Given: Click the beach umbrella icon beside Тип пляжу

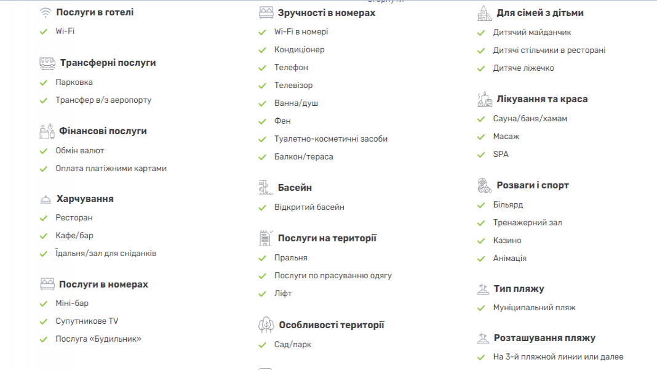Looking at the screenshot, I should tap(483, 289).
